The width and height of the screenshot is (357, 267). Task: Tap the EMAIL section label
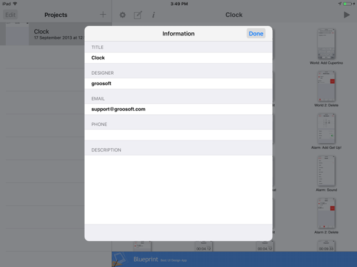(x=98, y=99)
